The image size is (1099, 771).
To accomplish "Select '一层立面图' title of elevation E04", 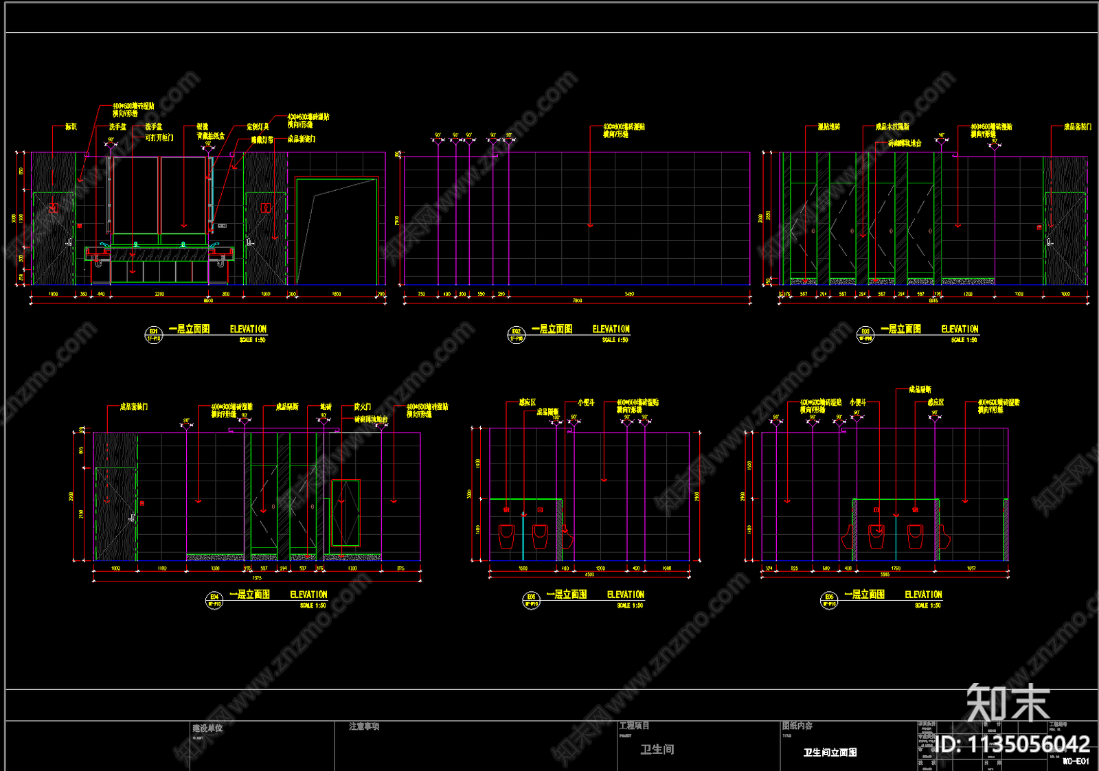I will pyautogui.click(x=249, y=595).
